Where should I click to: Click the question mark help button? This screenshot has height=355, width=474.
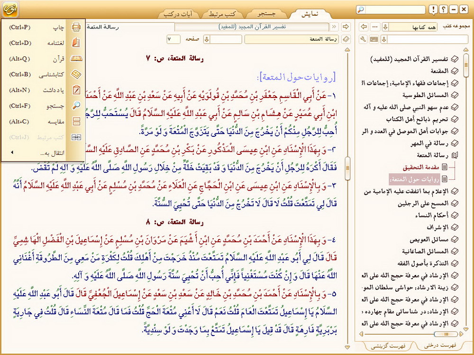444,9
